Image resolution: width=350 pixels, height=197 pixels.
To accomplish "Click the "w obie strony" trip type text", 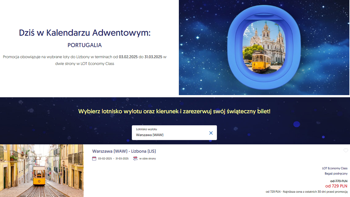I will (147, 159).
